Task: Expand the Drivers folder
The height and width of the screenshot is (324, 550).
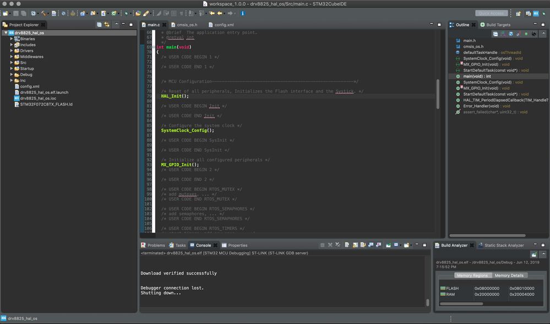Action: tap(12, 51)
